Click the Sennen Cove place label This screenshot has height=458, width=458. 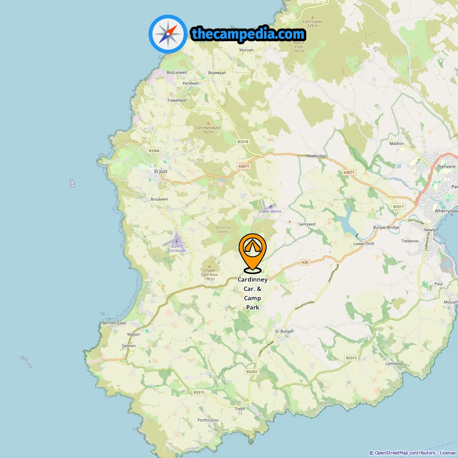(x=114, y=323)
